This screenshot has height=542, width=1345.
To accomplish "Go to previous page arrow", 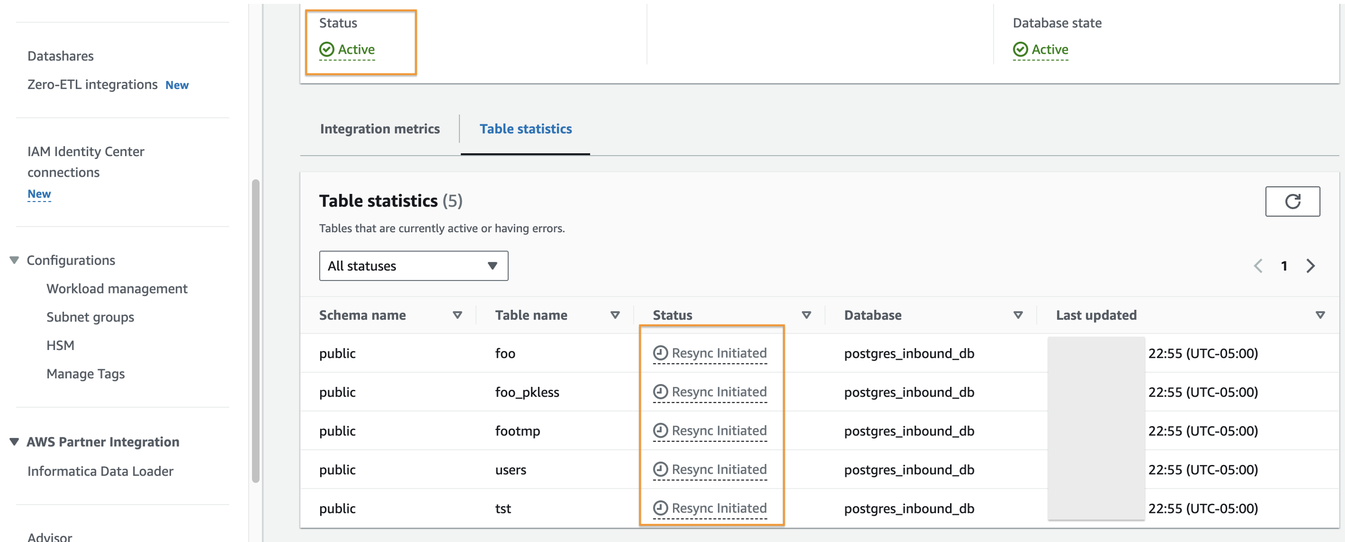I will click(x=1257, y=266).
